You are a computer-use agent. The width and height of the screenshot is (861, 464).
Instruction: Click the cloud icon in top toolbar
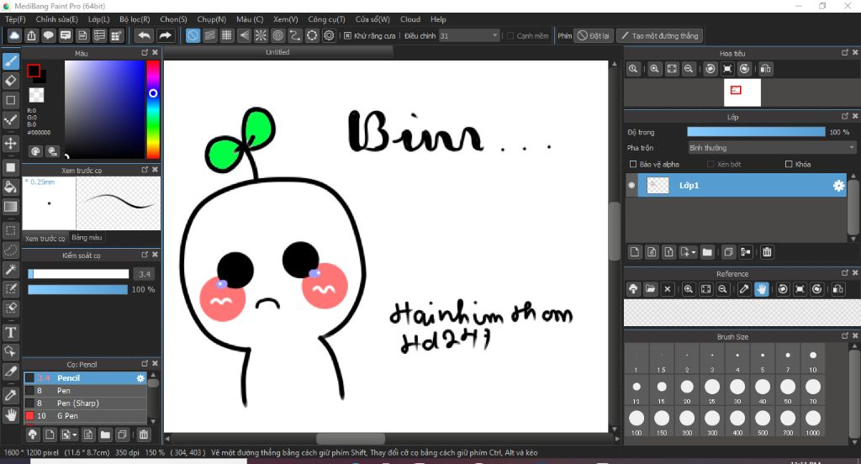pos(14,35)
